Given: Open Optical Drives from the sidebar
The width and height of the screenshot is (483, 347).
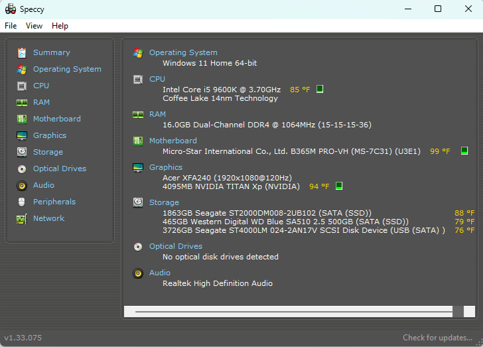Looking at the screenshot, I should click(x=60, y=169).
